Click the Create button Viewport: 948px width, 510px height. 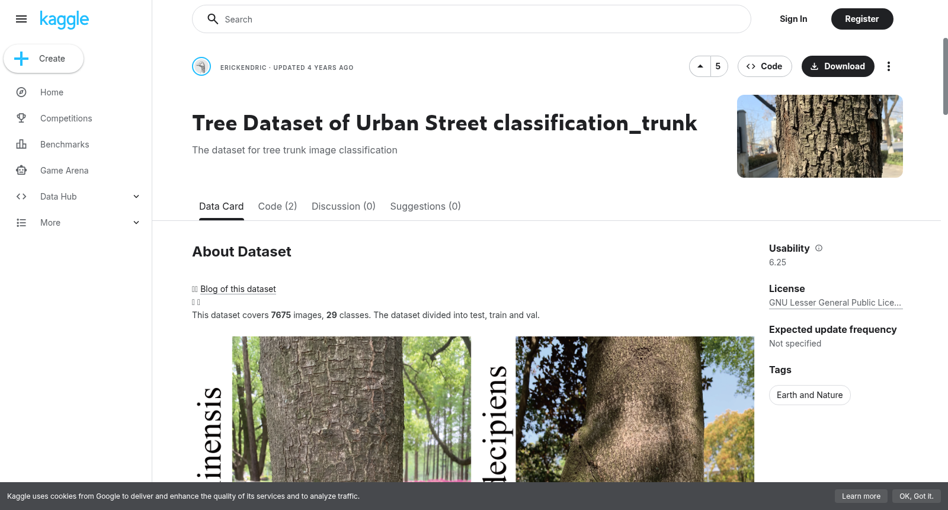(43, 59)
